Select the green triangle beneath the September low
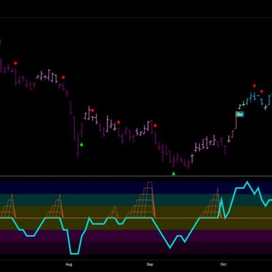The width and height of the screenshot is (272, 272). point(173,173)
